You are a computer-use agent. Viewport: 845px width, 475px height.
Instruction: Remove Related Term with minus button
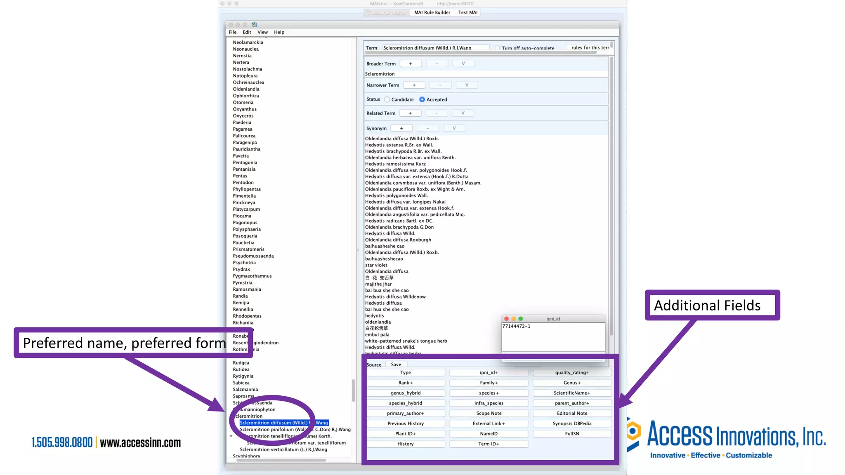(436, 113)
